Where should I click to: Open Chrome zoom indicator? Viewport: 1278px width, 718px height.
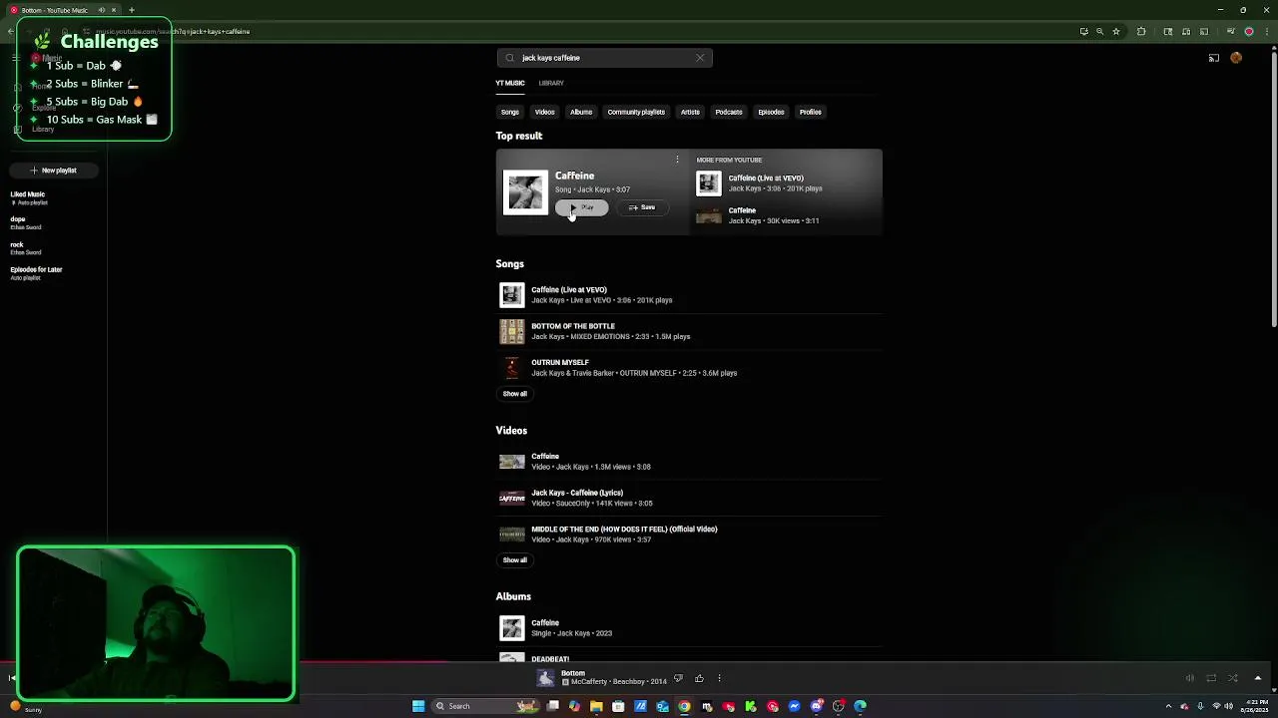tap(1100, 31)
